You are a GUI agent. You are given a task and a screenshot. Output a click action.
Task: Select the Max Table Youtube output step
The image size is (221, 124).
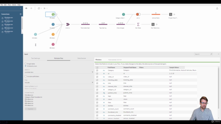pyautogui.click(x=153, y=24)
